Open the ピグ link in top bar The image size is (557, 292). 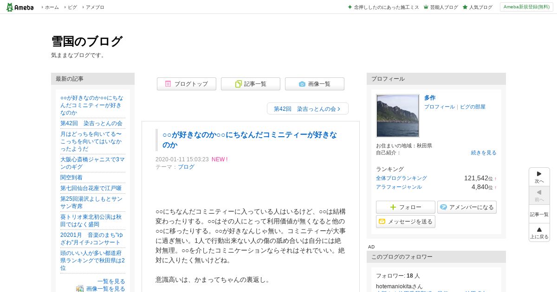tap(72, 7)
